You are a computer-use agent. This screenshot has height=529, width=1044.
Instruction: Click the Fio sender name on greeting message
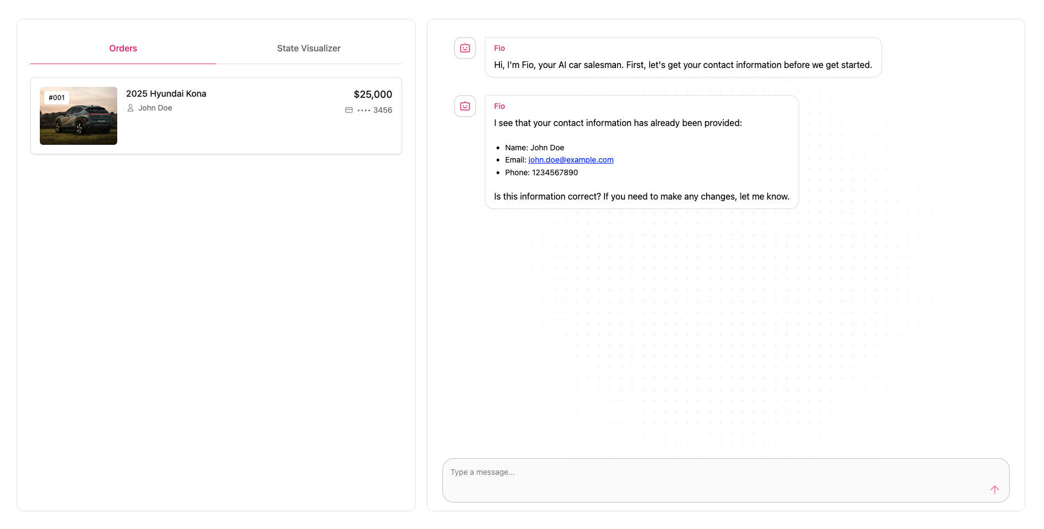pos(499,48)
